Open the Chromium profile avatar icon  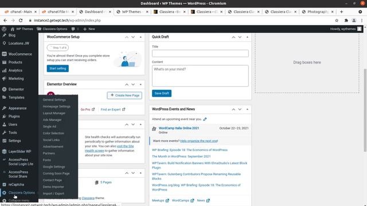click(x=354, y=21)
